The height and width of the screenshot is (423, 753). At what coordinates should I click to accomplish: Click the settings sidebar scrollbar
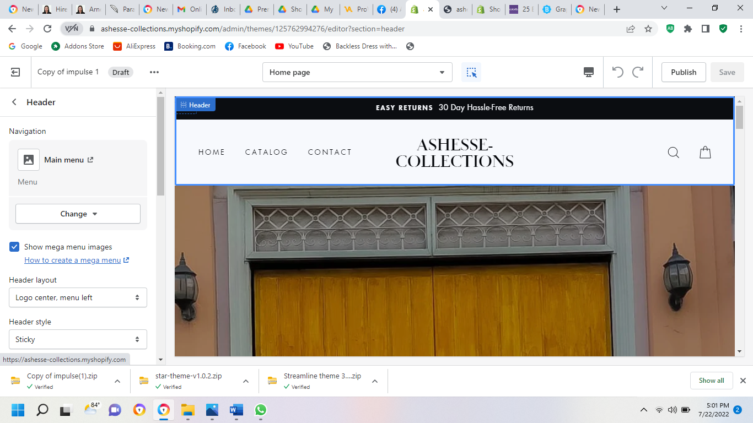point(160,146)
